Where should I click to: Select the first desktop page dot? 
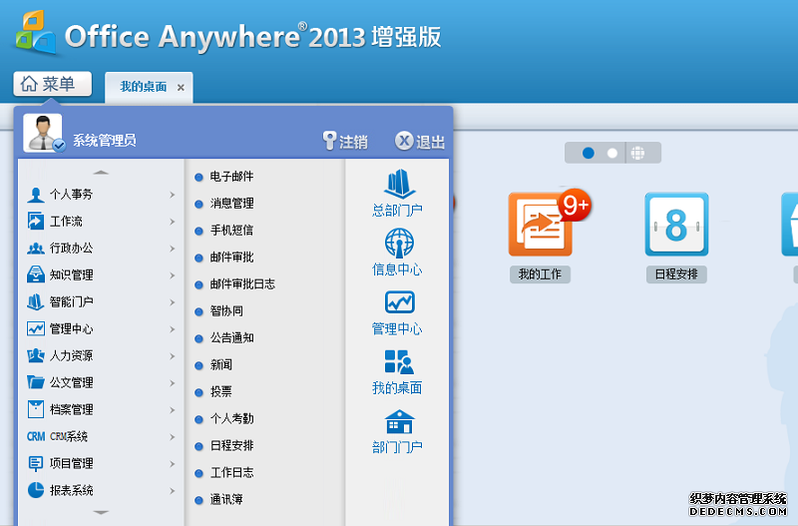tap(589, 153)
